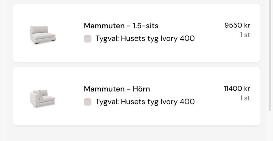Select the Ivory 400 swatch for 1.5-sits

point(88,39)
